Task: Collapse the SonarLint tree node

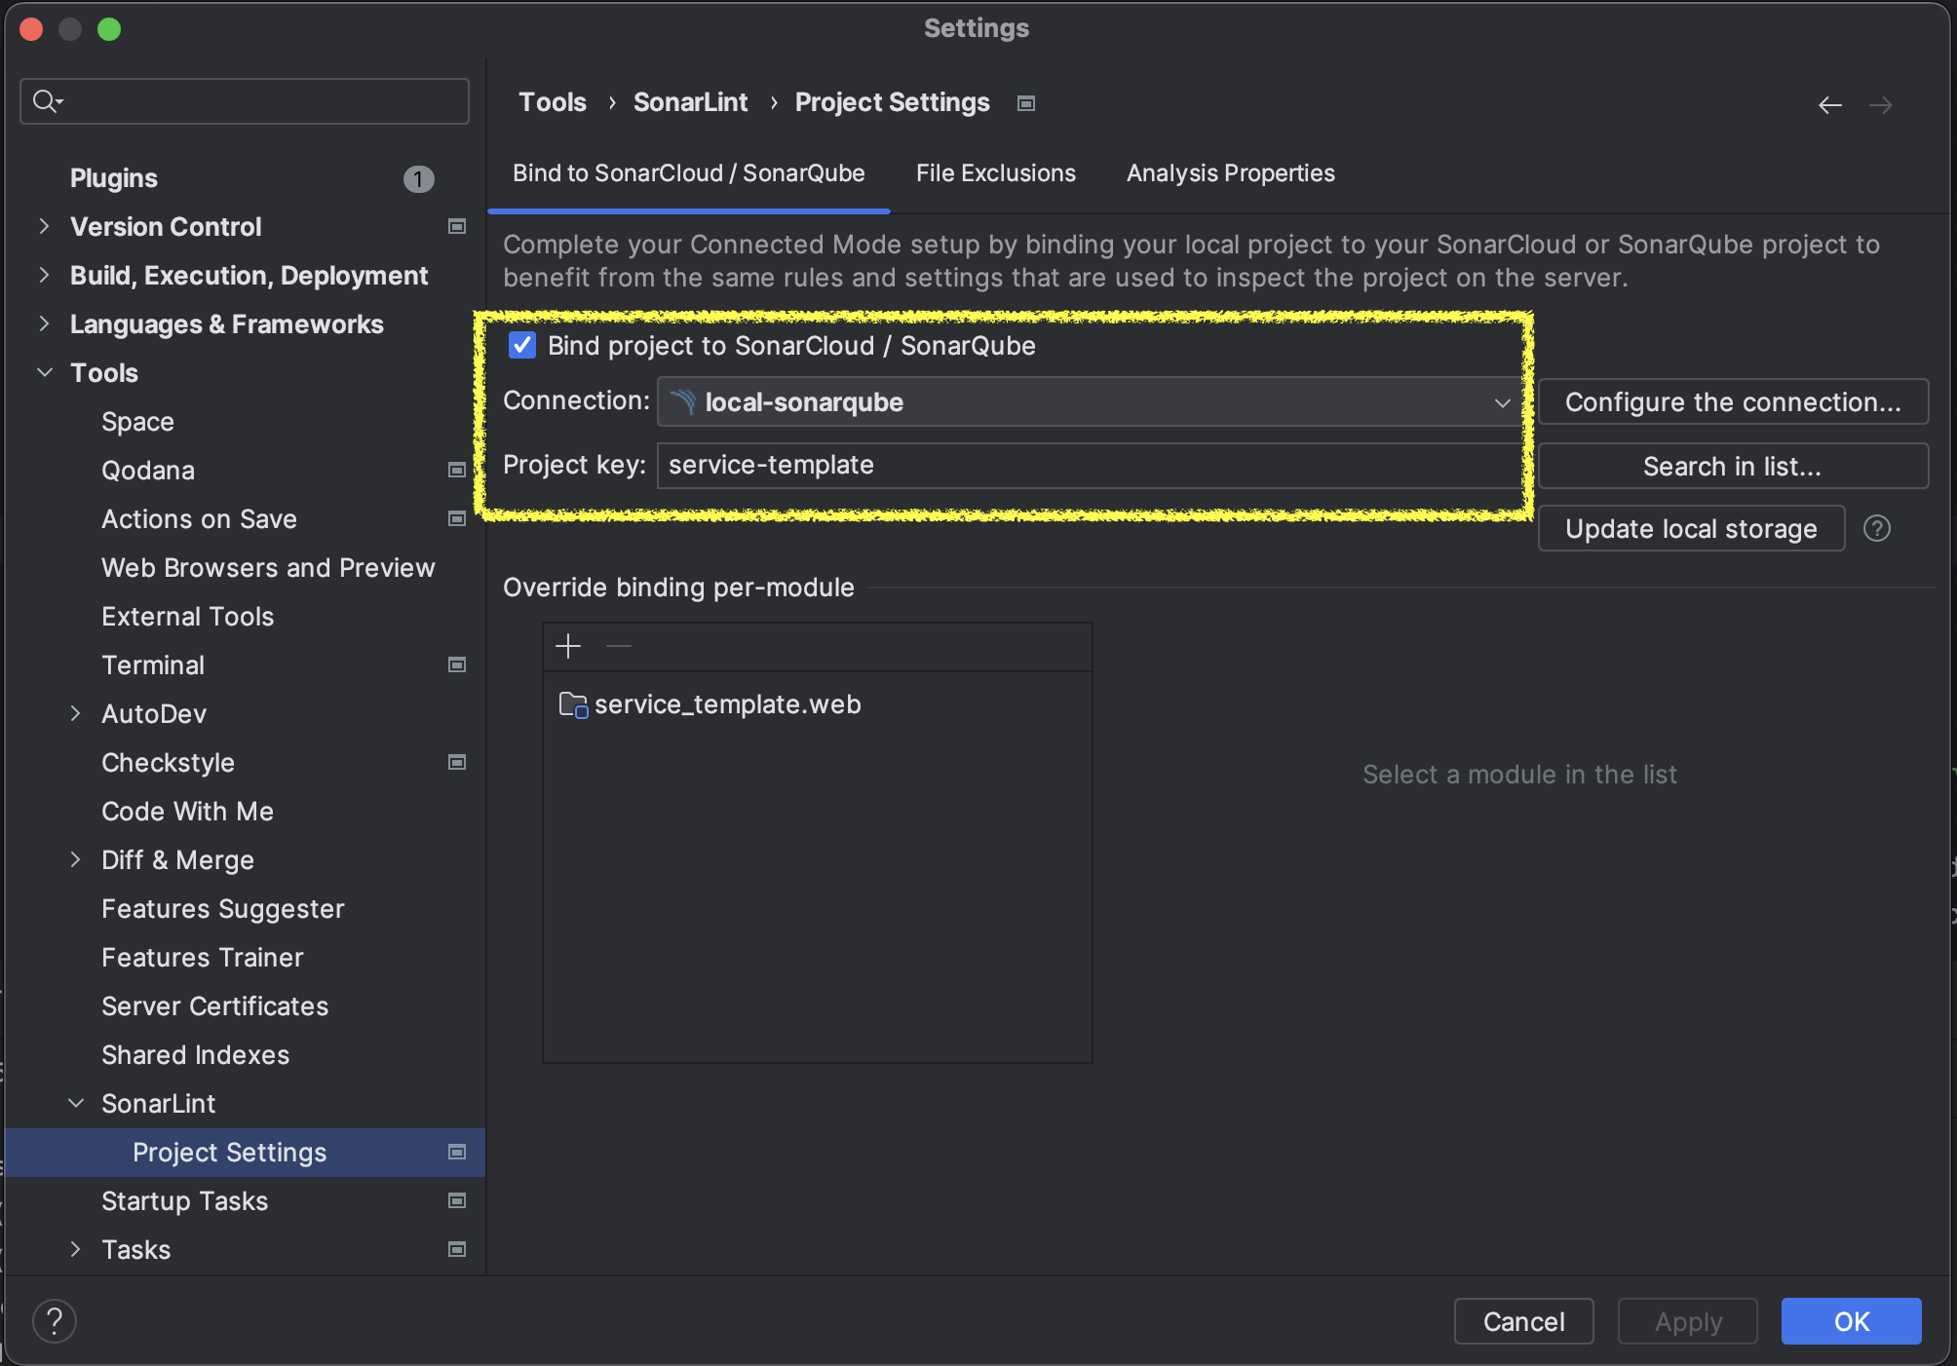Action: (75, 1103)
